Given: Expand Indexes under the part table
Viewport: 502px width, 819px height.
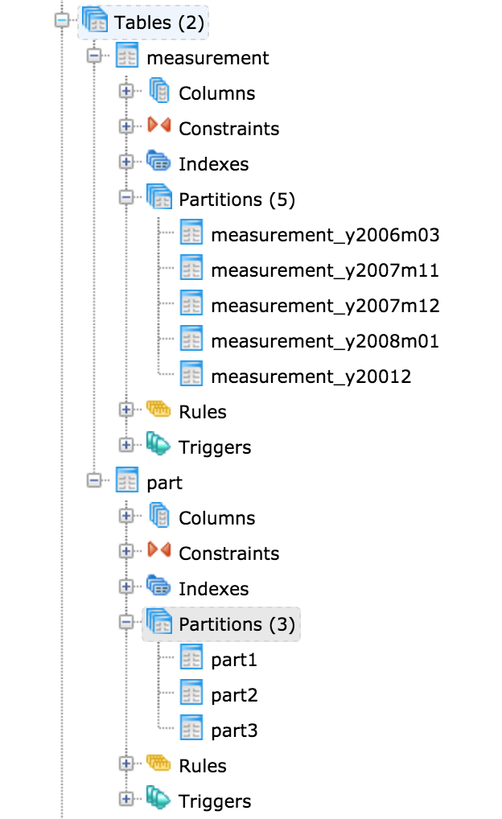Looking at the screenshot, I should pyautogui.click(x=126, y=588).
